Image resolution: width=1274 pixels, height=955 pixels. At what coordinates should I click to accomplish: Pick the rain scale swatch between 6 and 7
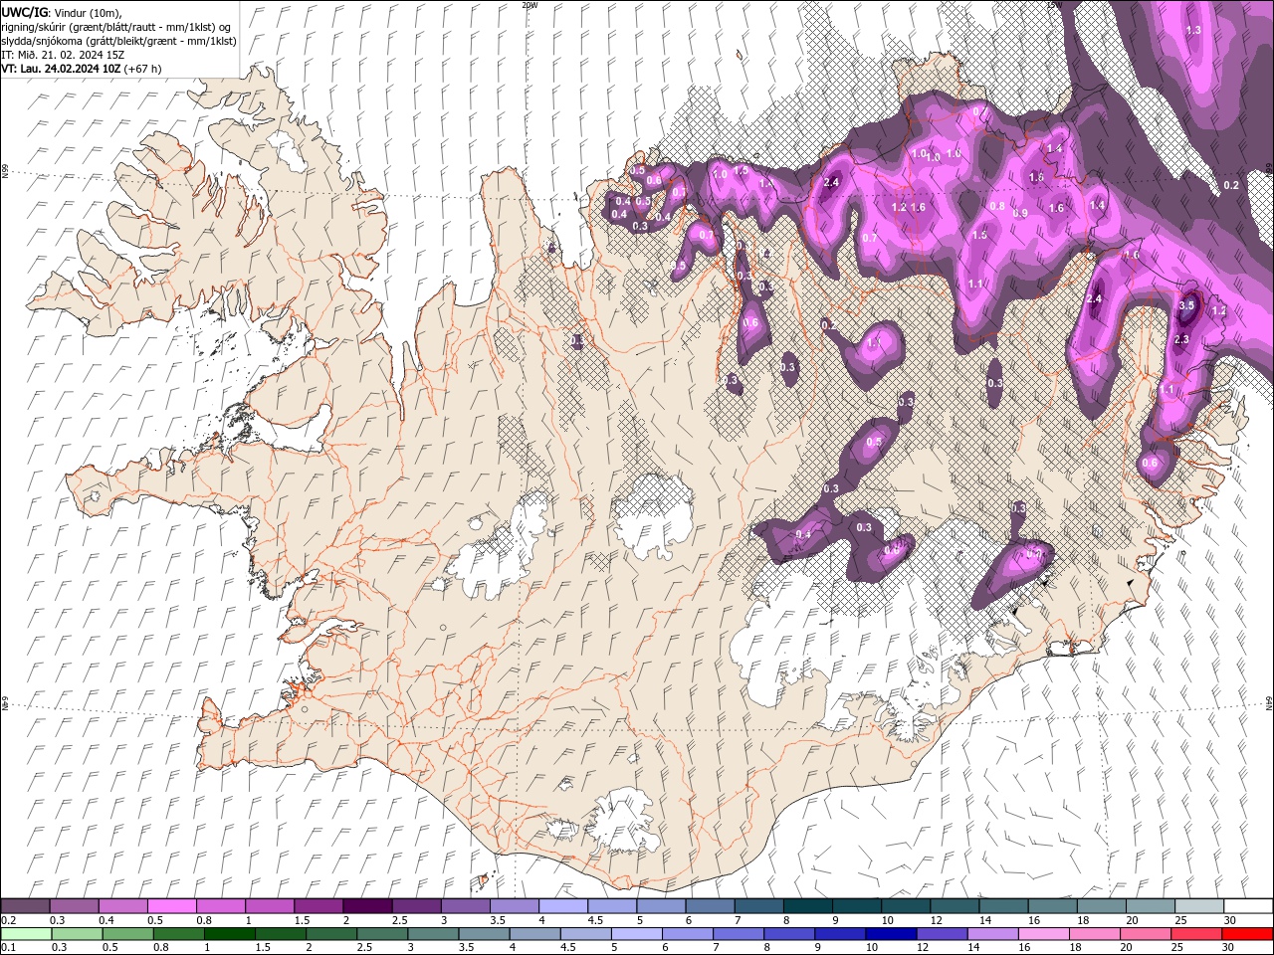(x=686, y=933)
